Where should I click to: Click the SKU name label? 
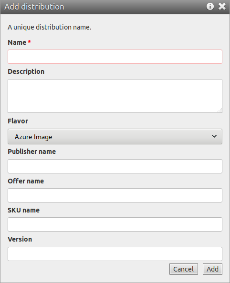[24, 210]
